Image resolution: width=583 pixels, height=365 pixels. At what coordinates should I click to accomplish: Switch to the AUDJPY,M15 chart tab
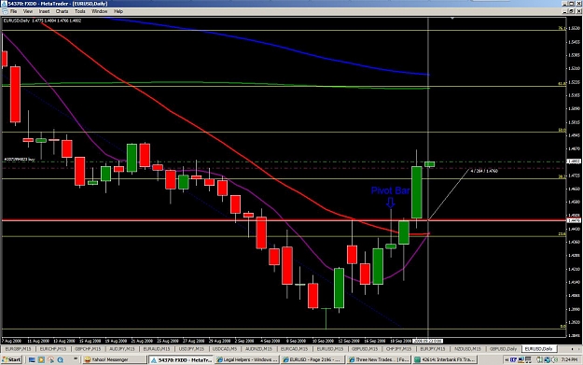tap(122, 349)
